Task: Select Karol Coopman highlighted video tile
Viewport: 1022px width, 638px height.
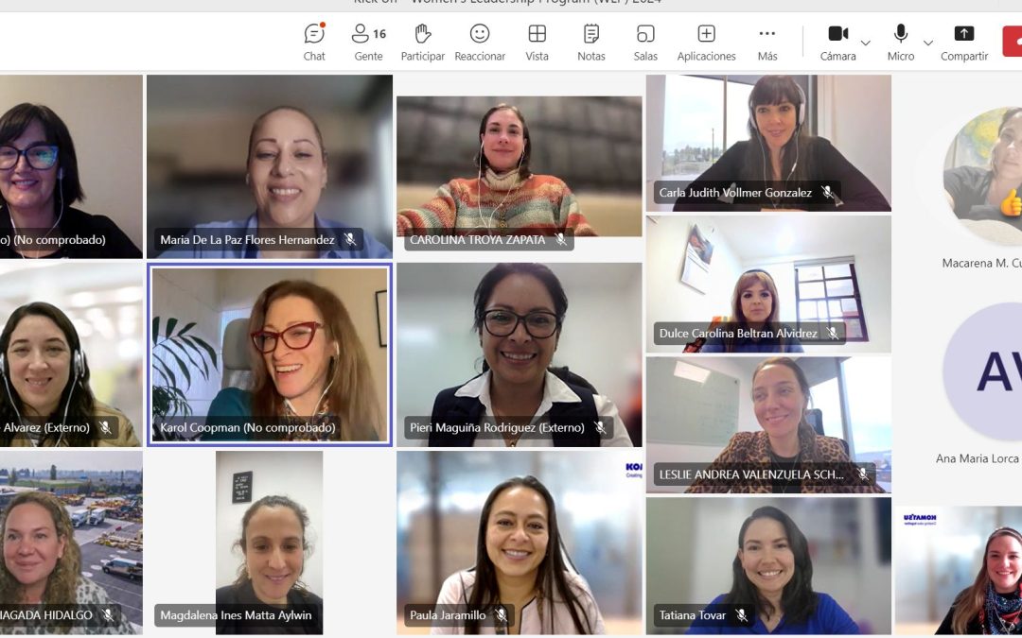Action: pos(269,354)
